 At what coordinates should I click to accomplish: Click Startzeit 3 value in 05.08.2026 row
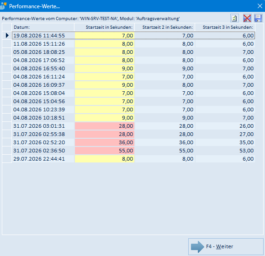click(x=225, y=52)
